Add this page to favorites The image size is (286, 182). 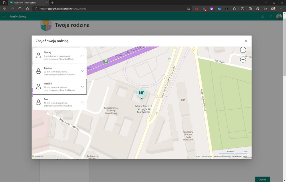pos(188,9)
